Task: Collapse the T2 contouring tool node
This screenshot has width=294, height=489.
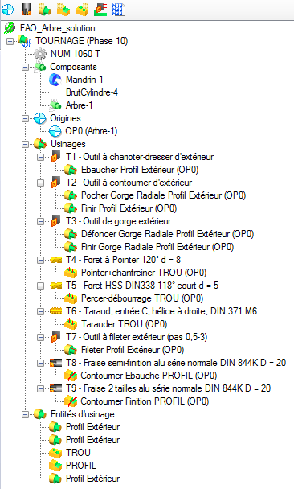Action: 40,183
